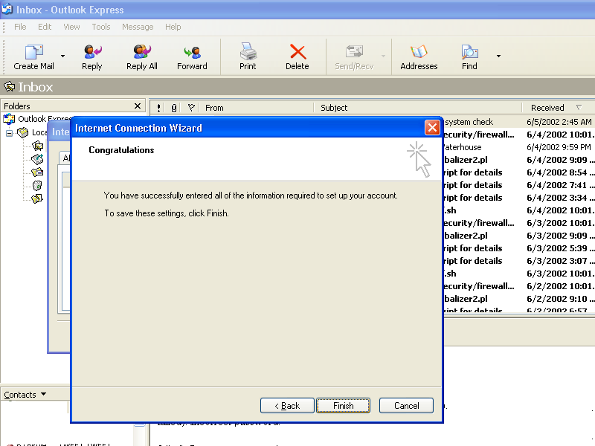This screenshot has width=595, height=446.
Task: Open the Addresses book icon
Action: tap(419, 52)
